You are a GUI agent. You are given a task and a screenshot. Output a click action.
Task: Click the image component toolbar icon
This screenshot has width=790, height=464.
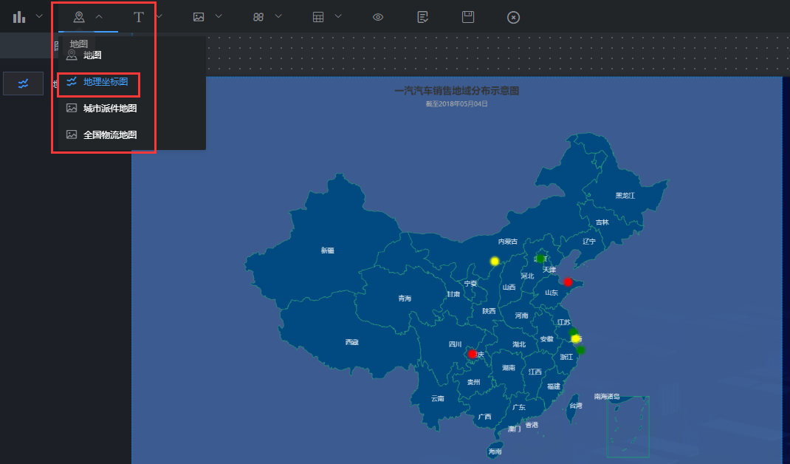coord(199,17)
